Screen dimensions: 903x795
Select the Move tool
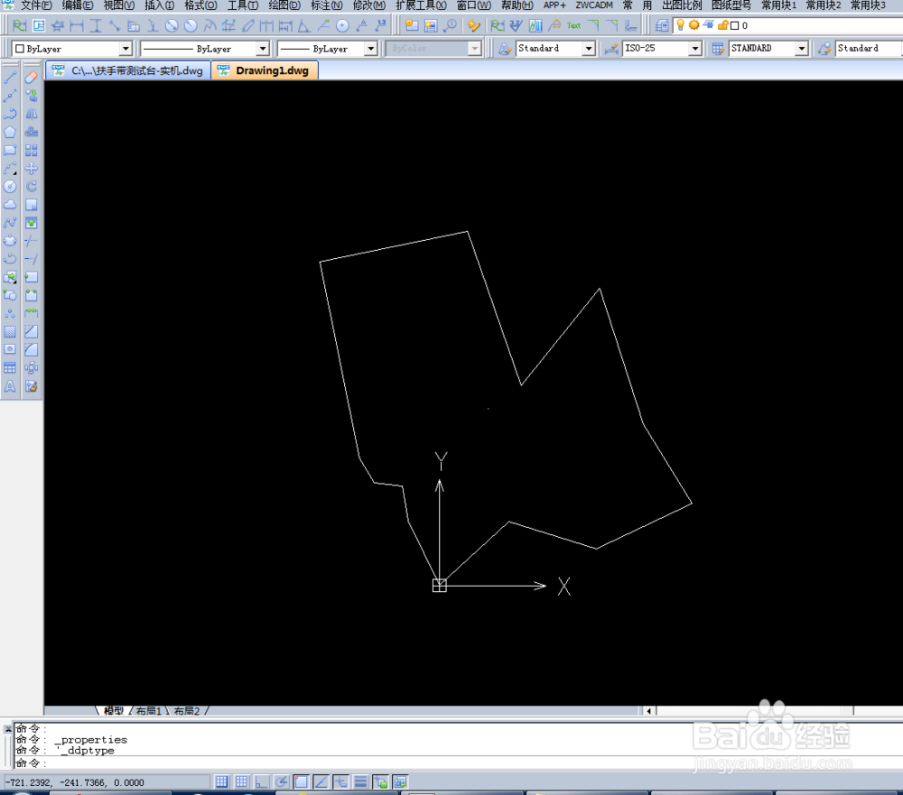coord(31,168)
